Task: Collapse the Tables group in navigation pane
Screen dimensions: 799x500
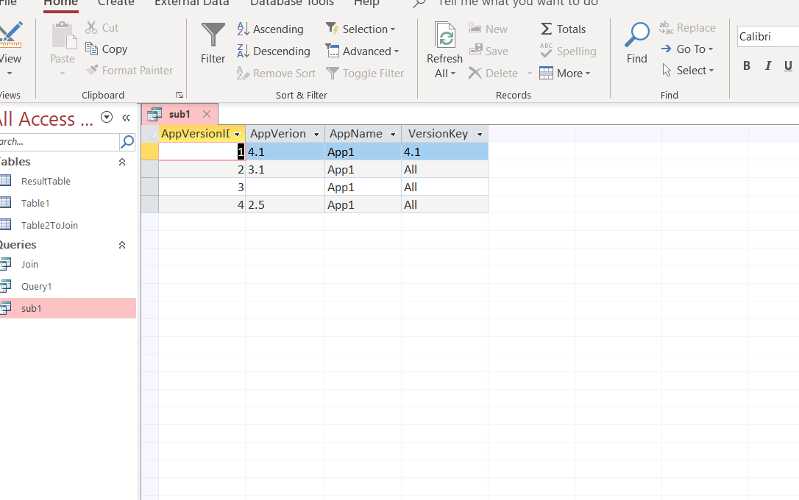Action: 122,162
